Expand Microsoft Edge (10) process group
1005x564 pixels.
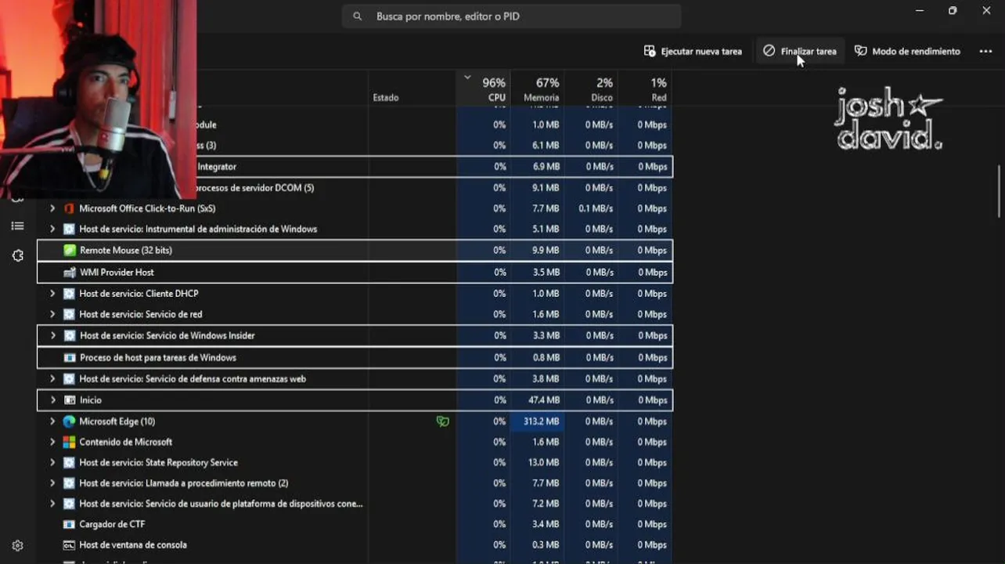click(52, 421)
